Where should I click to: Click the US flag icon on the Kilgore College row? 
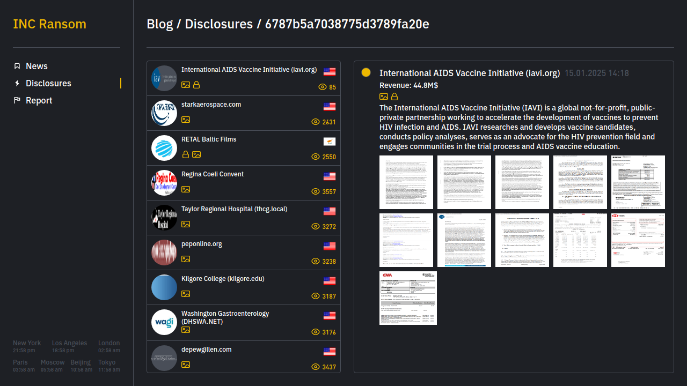click(330, 281)
